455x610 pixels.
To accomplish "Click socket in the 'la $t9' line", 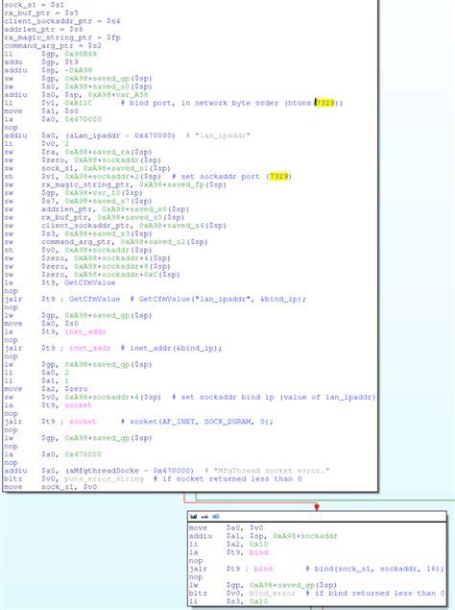I will point(78,405).
